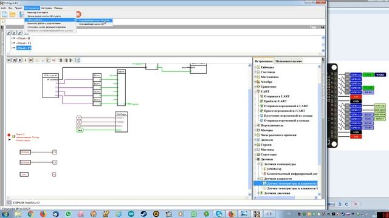
Task: Expand the Сравнение category
Action: pyautogui.click(x=255, y=87)
